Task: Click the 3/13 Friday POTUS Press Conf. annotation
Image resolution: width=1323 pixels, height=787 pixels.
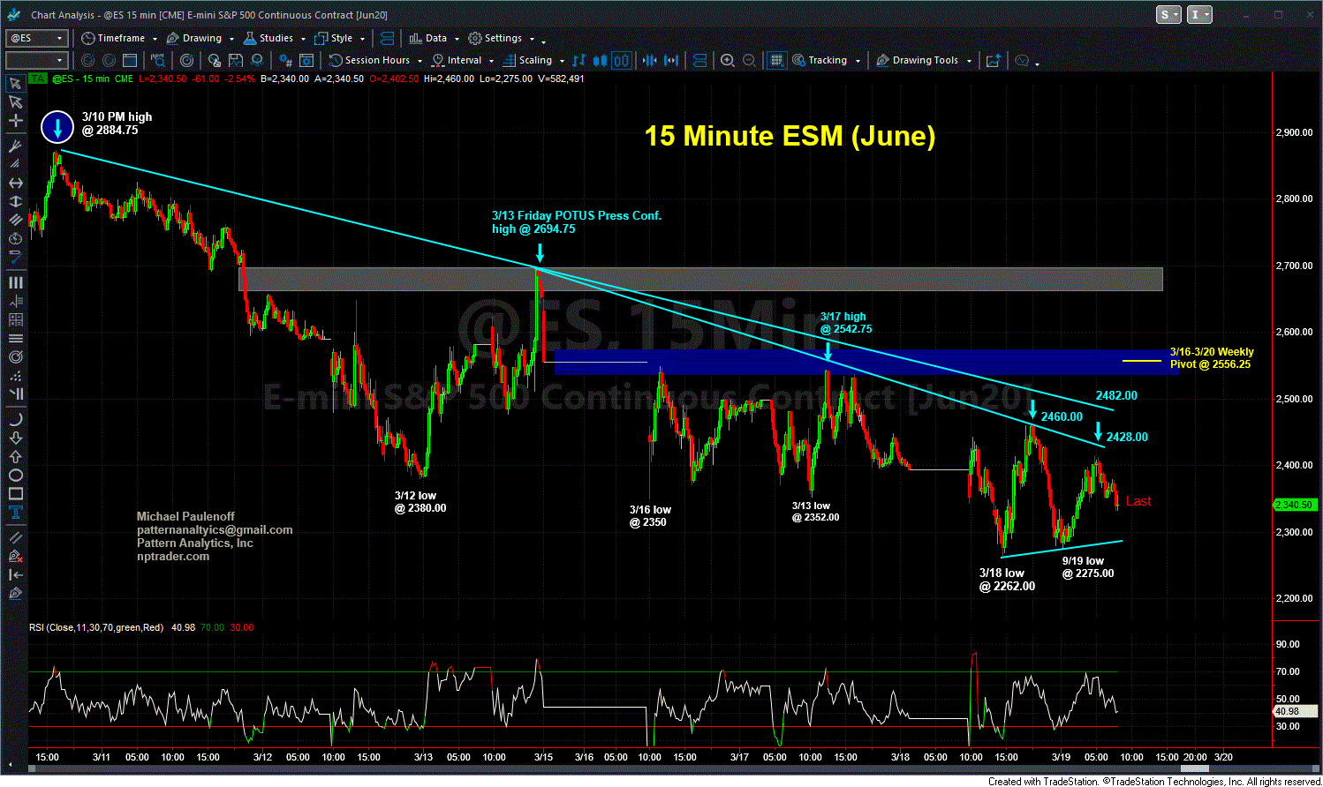Action: coord(577,222)
